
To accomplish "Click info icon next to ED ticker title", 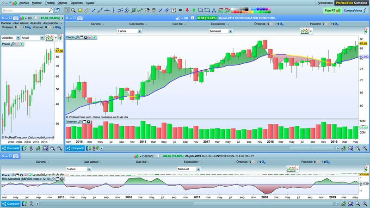I will point(192,18).
